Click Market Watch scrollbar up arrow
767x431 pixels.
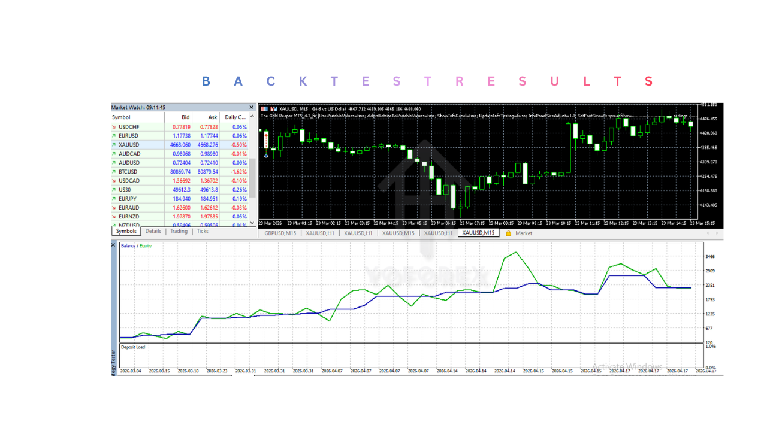point(253,117)
